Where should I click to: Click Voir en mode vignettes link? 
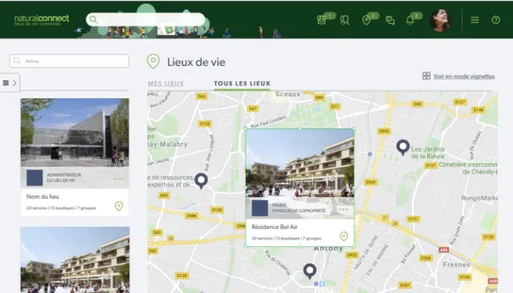click(x=464, y=76)
